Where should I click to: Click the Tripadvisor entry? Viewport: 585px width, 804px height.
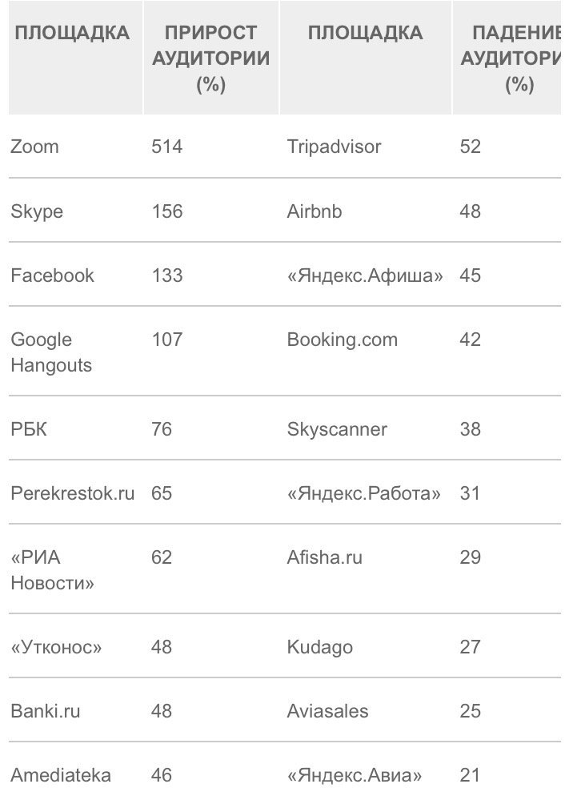pos(334,147)
